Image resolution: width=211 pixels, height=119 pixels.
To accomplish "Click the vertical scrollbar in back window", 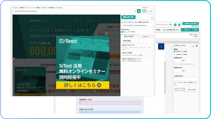I will coord(165,78).
